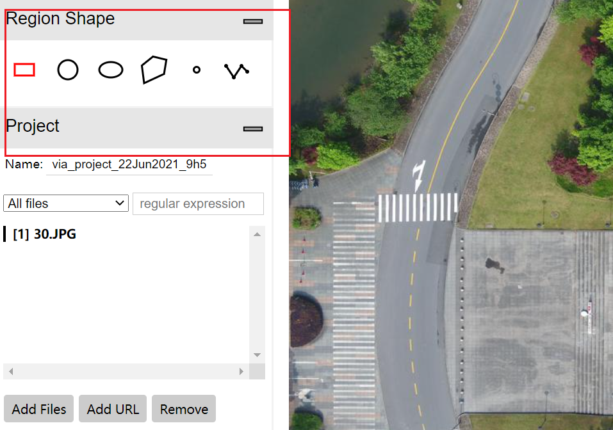Focus the regular expression filter box
Image resolution: width=613 pixels, height=430 pixels.
[198, 203]
